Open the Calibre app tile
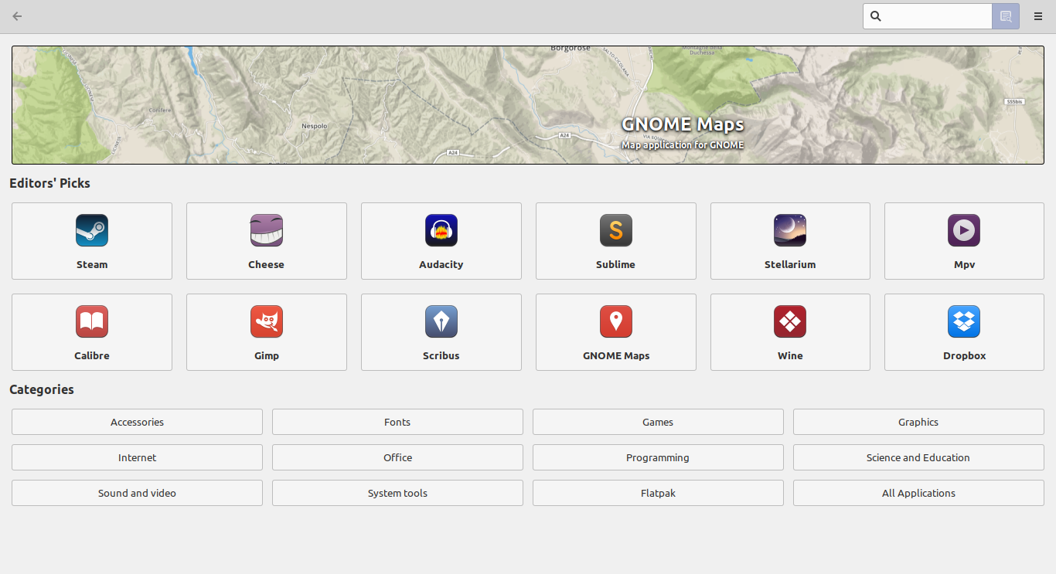This screenshot has width=1056, height=574. click(92, 332)
